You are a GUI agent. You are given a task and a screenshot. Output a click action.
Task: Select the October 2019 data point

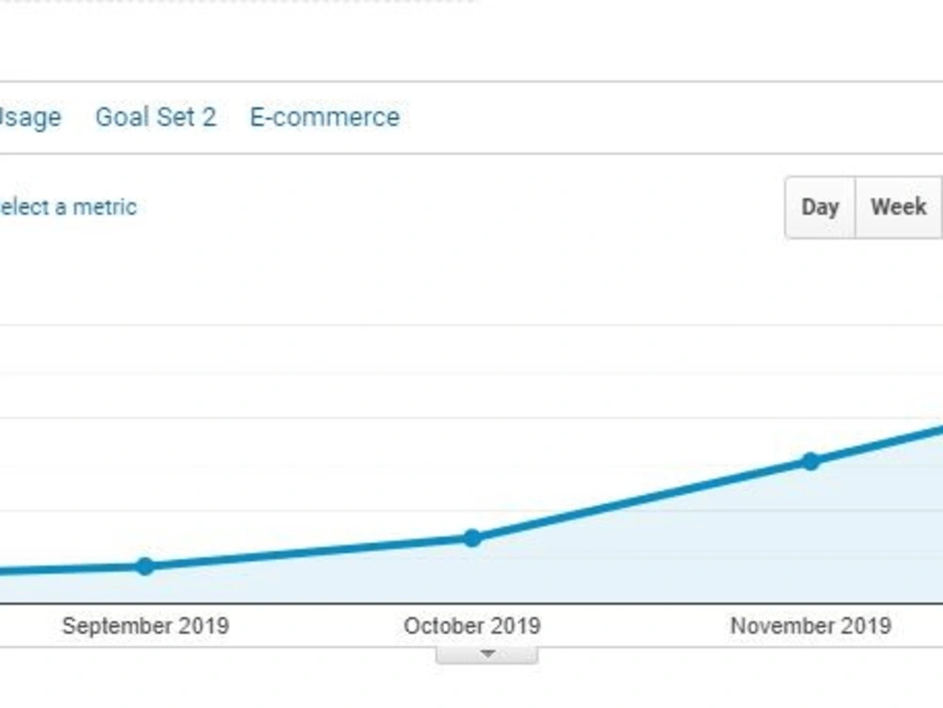click(472, 538)
